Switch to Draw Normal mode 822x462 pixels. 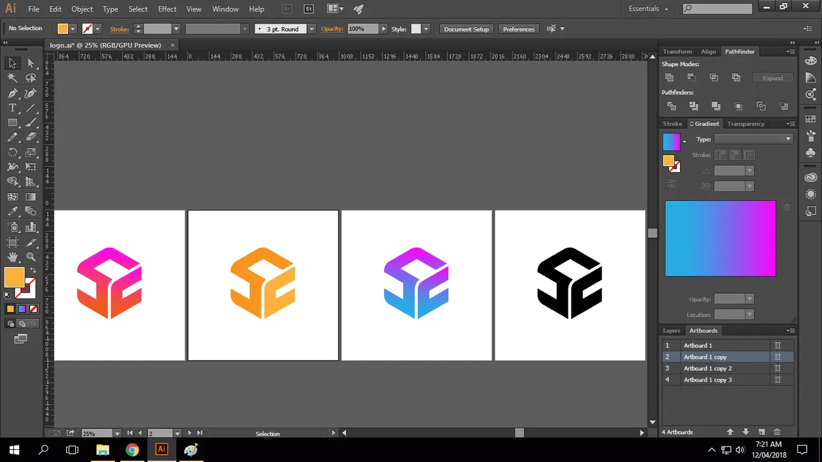tap(10, 323)
